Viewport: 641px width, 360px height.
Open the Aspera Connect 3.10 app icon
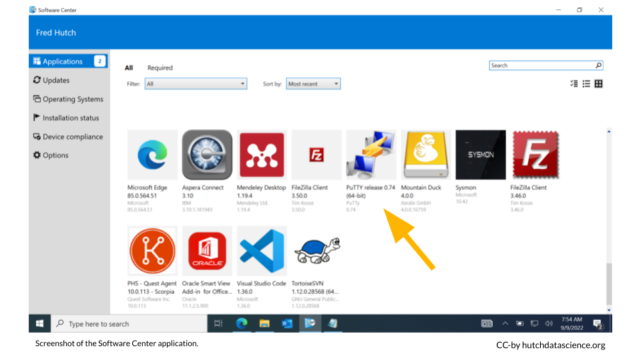coord(207,155)
